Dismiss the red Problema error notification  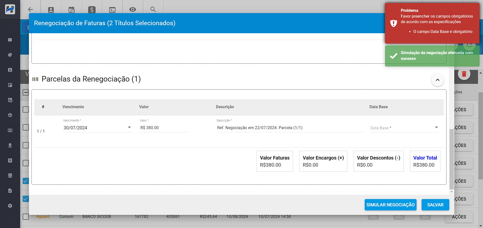(x=432, y=23)
